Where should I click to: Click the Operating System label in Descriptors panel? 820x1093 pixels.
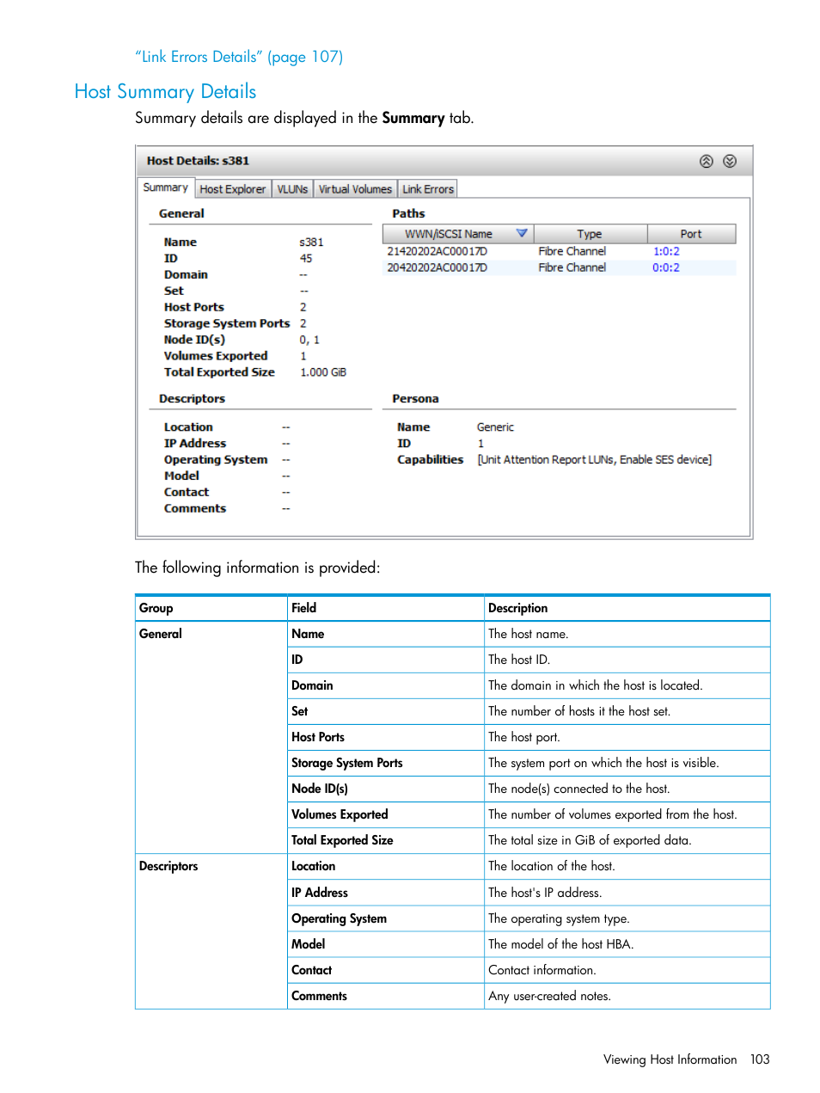coord(216,460)
